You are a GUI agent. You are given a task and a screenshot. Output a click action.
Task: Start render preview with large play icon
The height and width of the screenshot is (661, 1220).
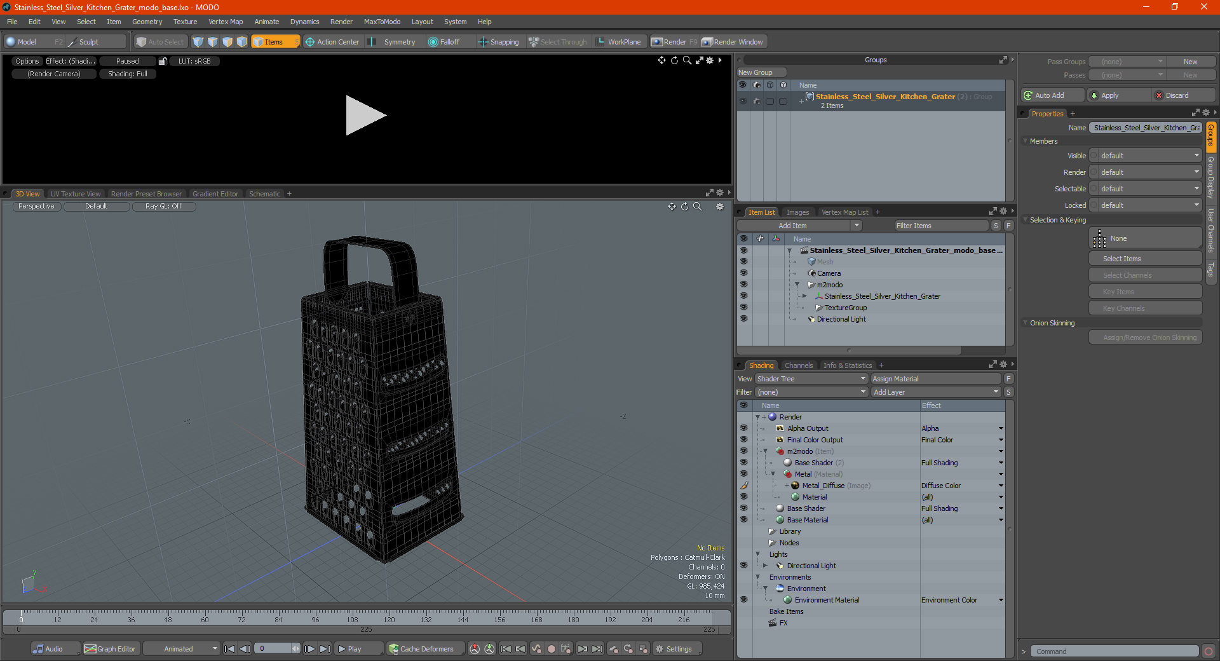pyautogui.click(x=365, y=115)
